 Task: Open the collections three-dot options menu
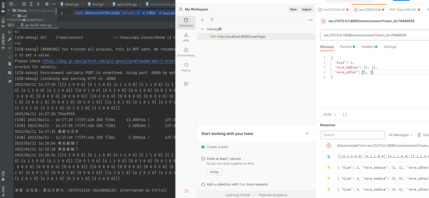tap(310, 20)
